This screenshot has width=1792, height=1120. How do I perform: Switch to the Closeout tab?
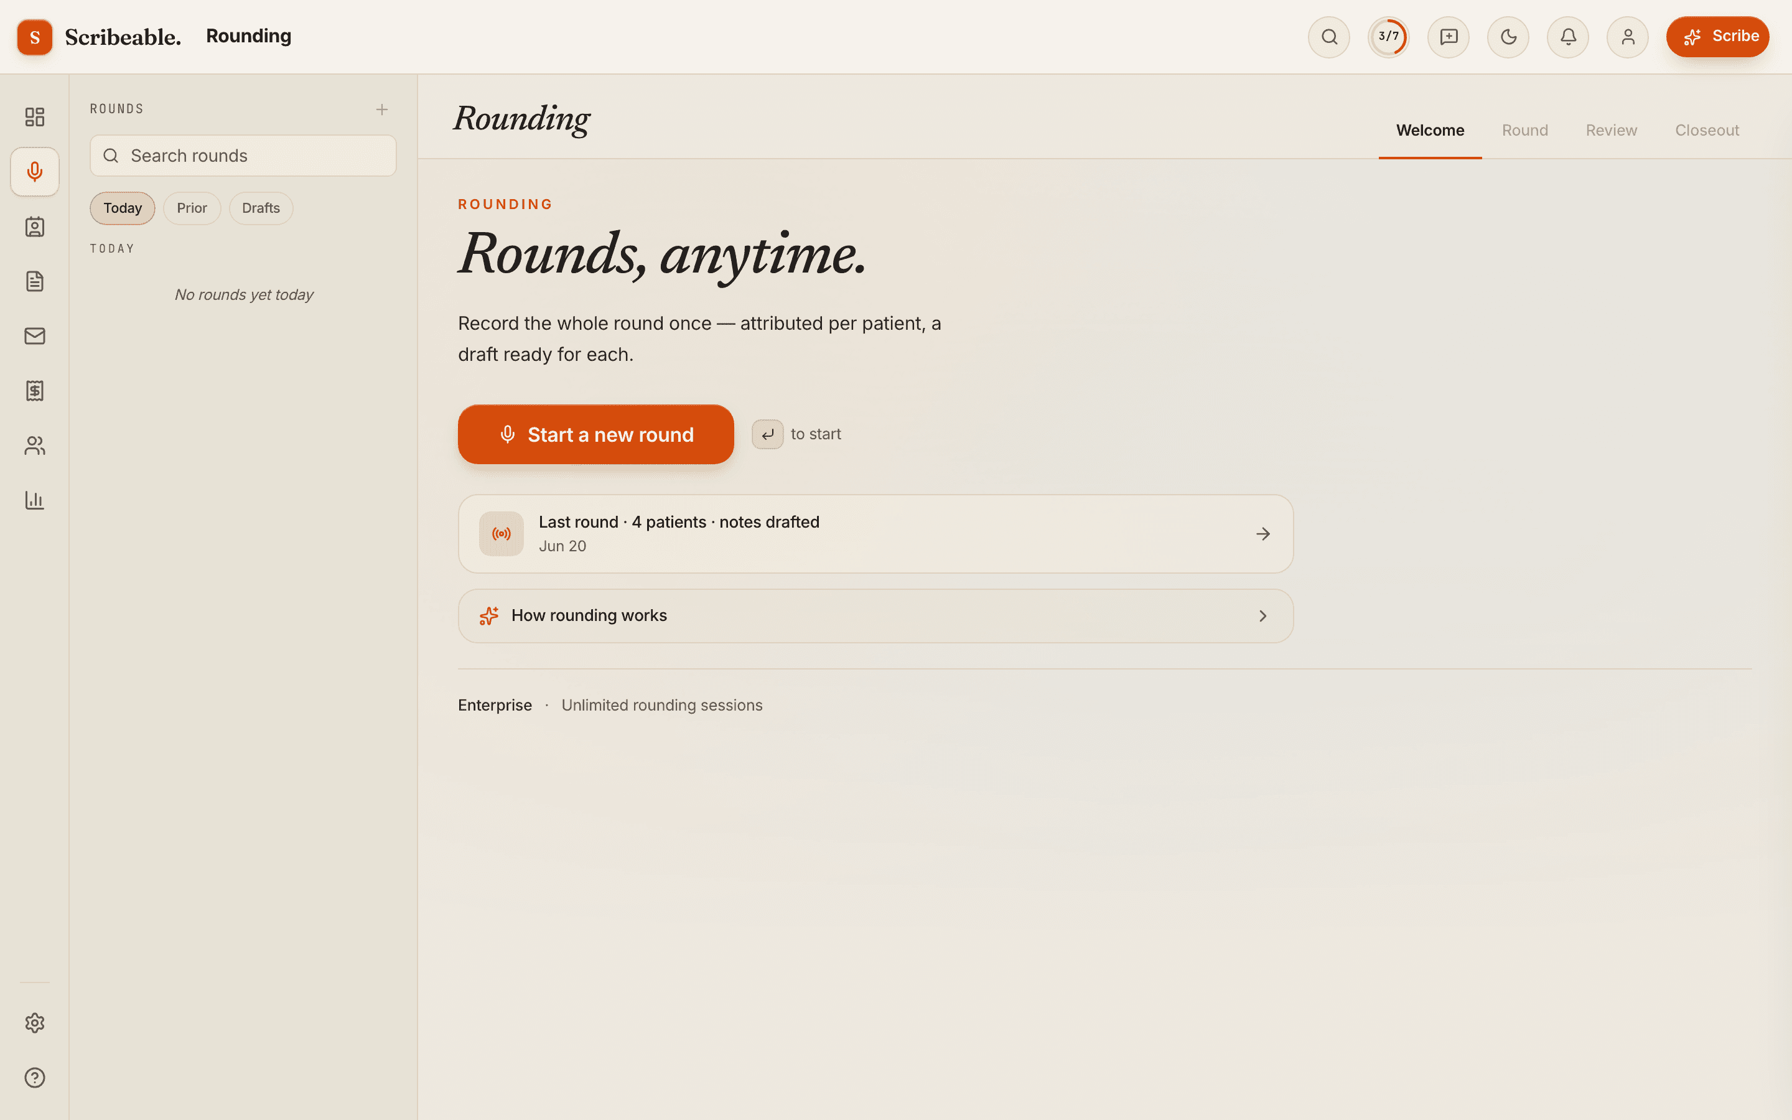(1707, 131)
